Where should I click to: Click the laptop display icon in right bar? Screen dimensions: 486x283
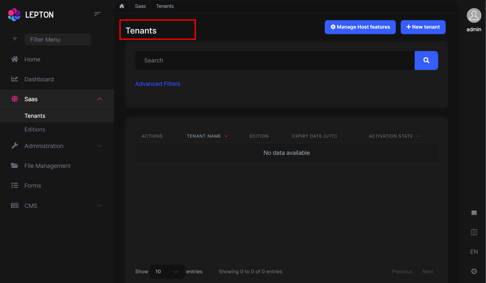coord(474,213)
